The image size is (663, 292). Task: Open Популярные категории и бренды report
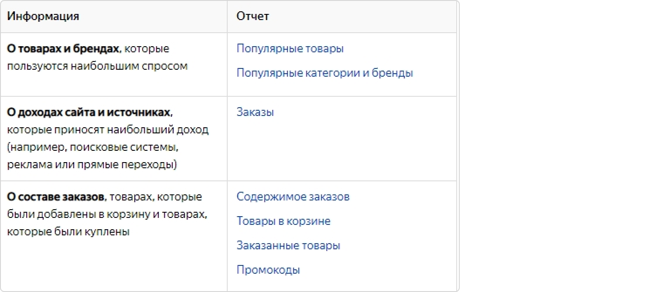pos(325,73)
